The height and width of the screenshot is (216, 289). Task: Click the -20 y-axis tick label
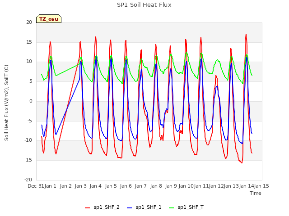click(28, 180)
